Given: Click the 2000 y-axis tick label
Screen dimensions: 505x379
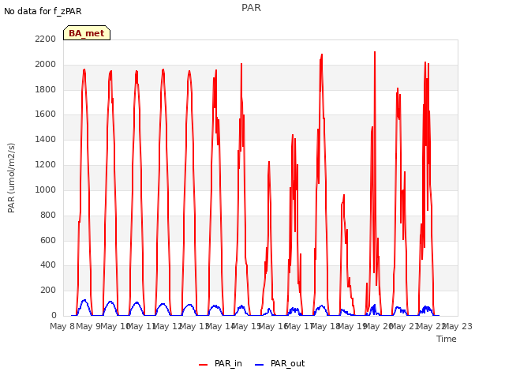Looking at the screenshot, I should [46, 65].
